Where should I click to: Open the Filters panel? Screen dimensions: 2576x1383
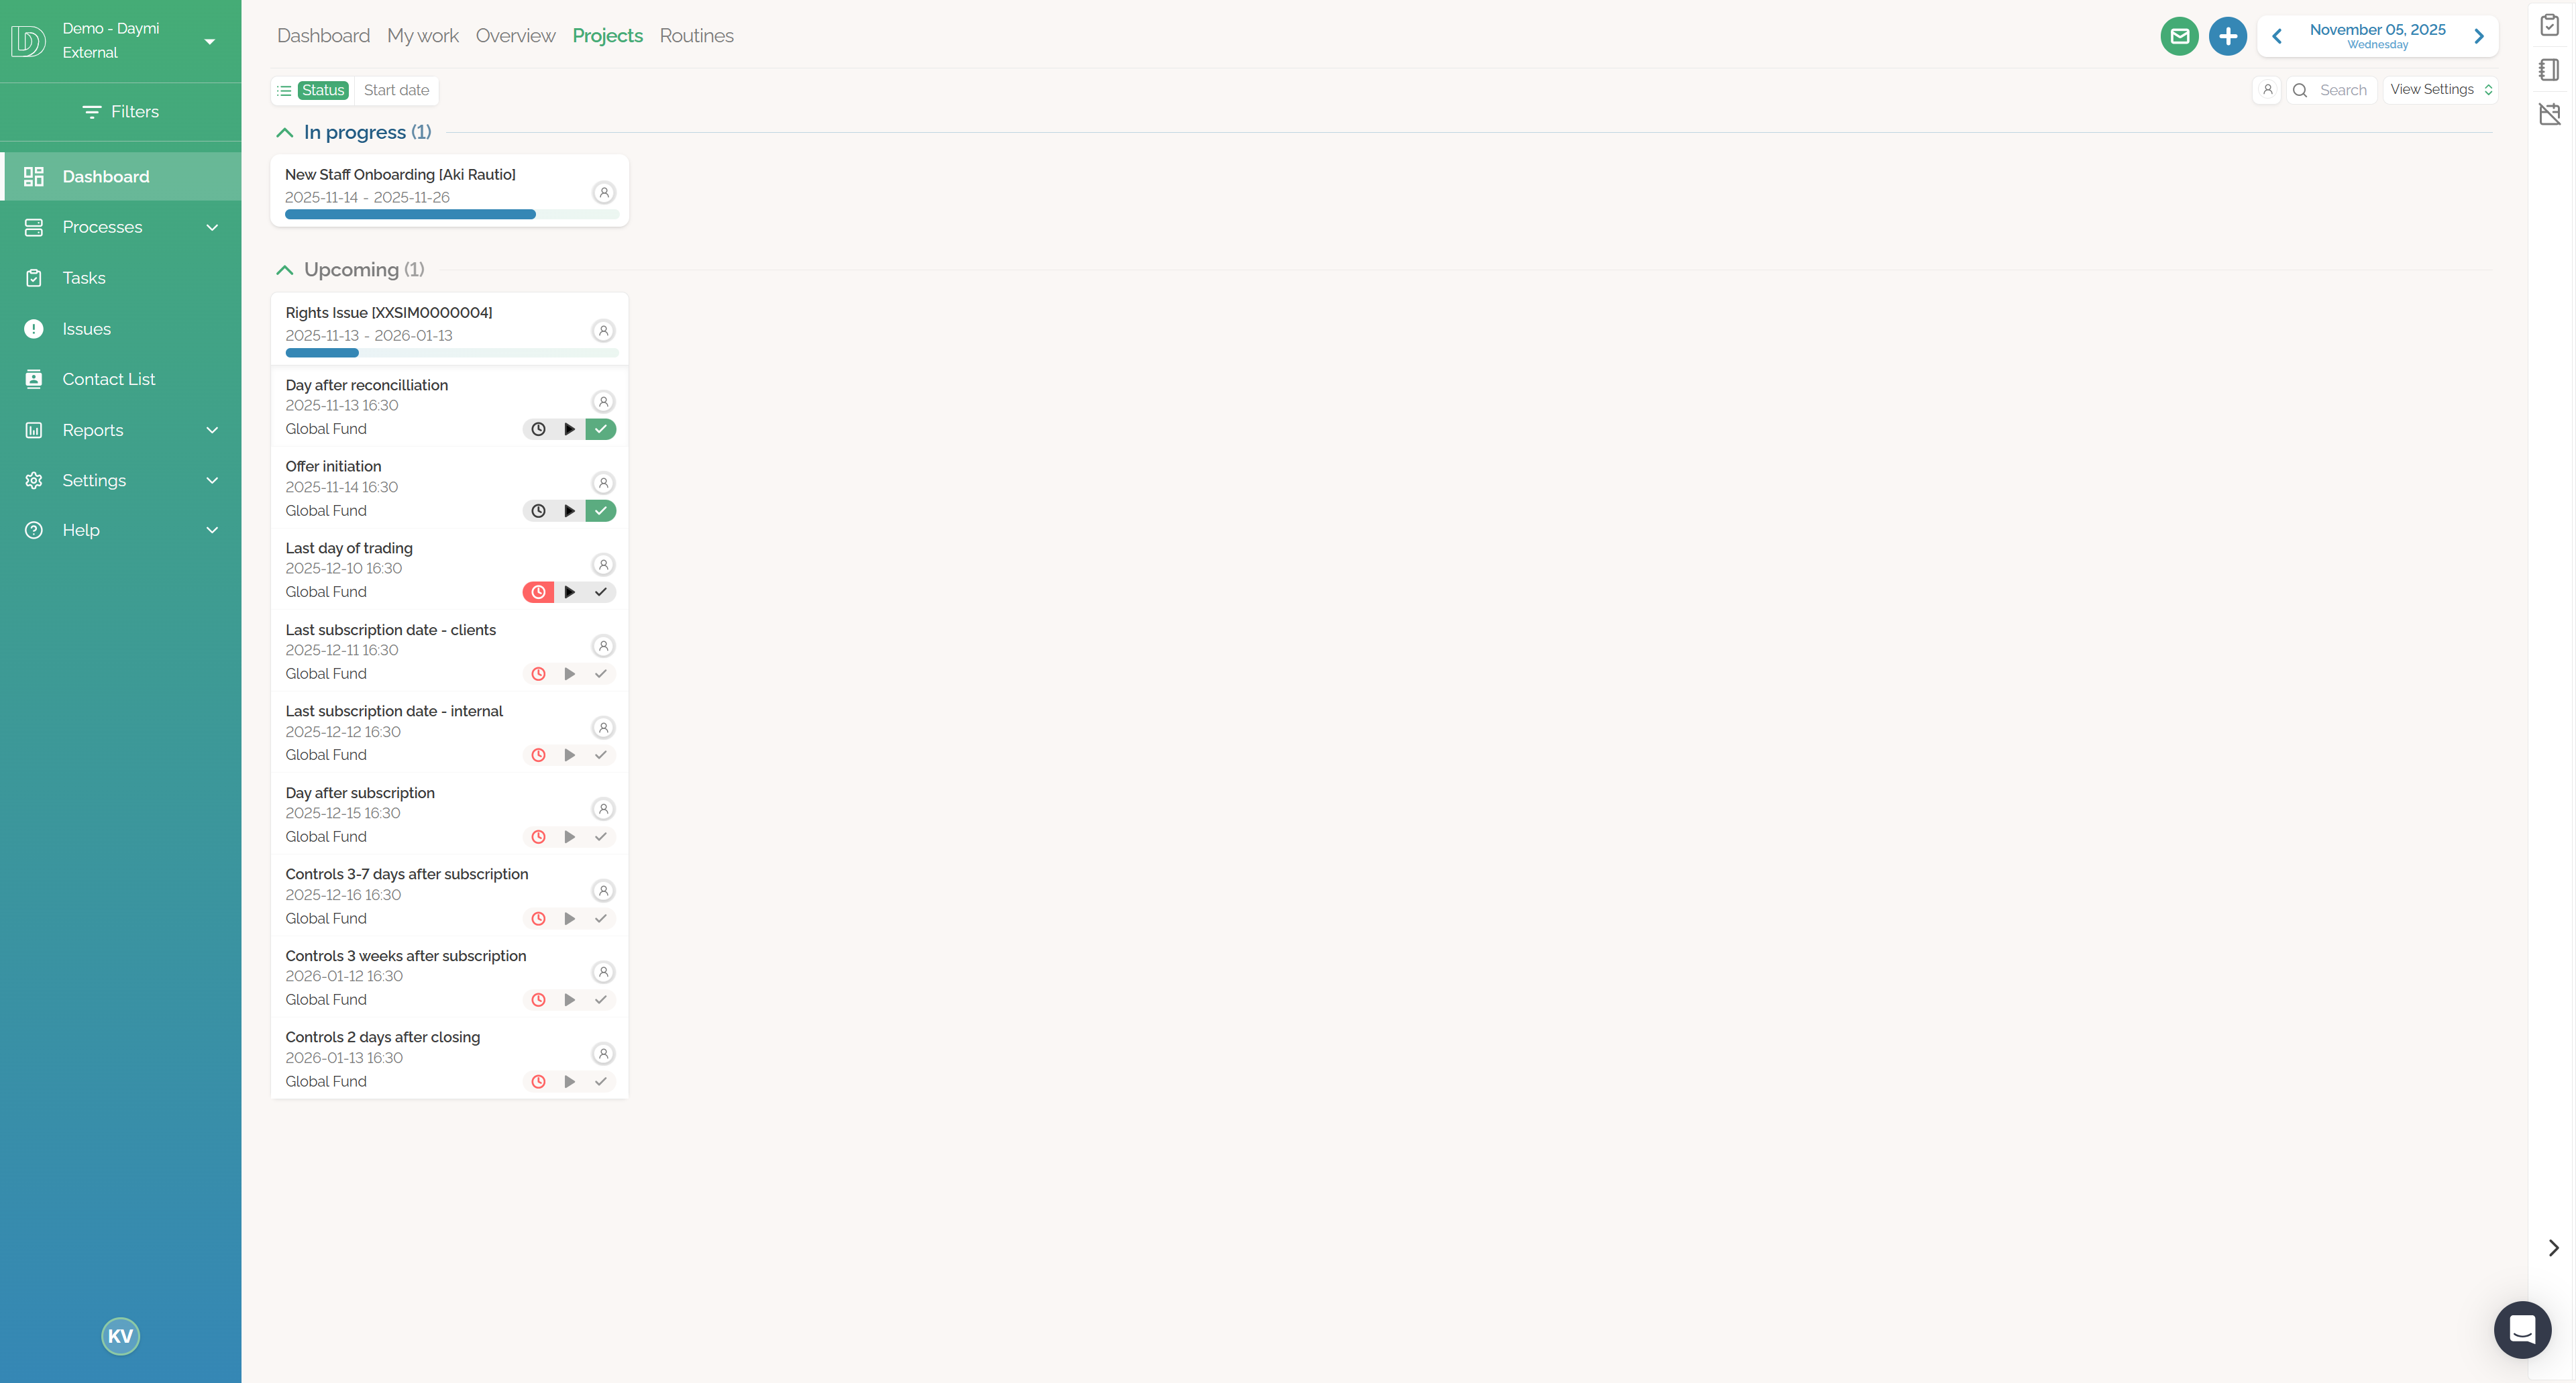120,112
